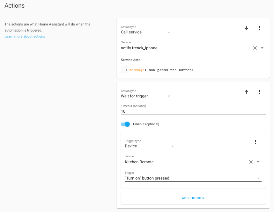Move the Wait for trigger action up

pos(246,92)
